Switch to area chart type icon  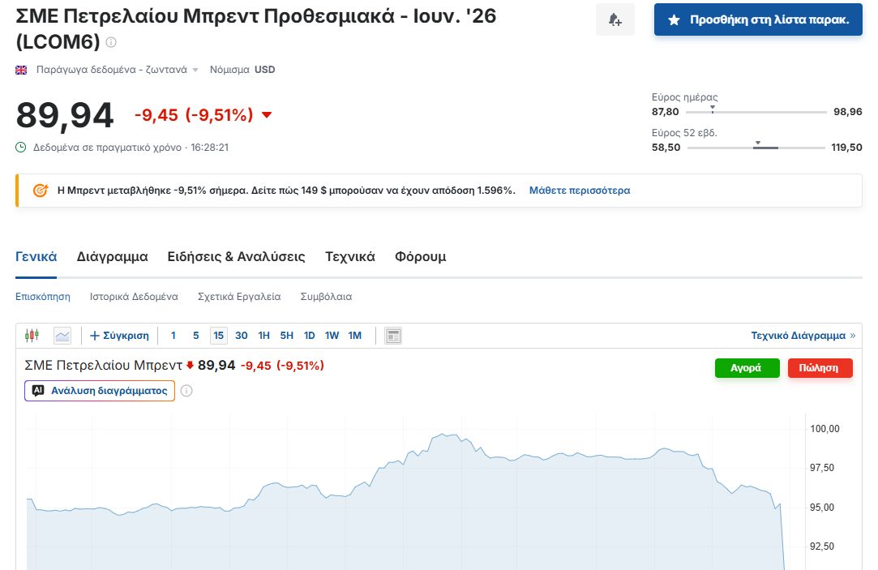click(62, 336)
